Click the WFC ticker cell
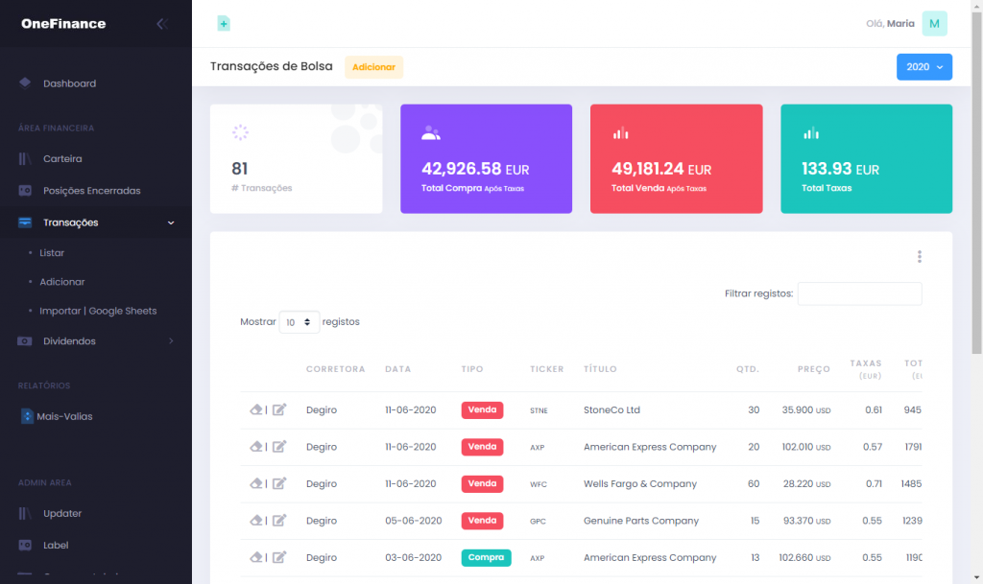983x584 pixels. (x=538, y=484)
